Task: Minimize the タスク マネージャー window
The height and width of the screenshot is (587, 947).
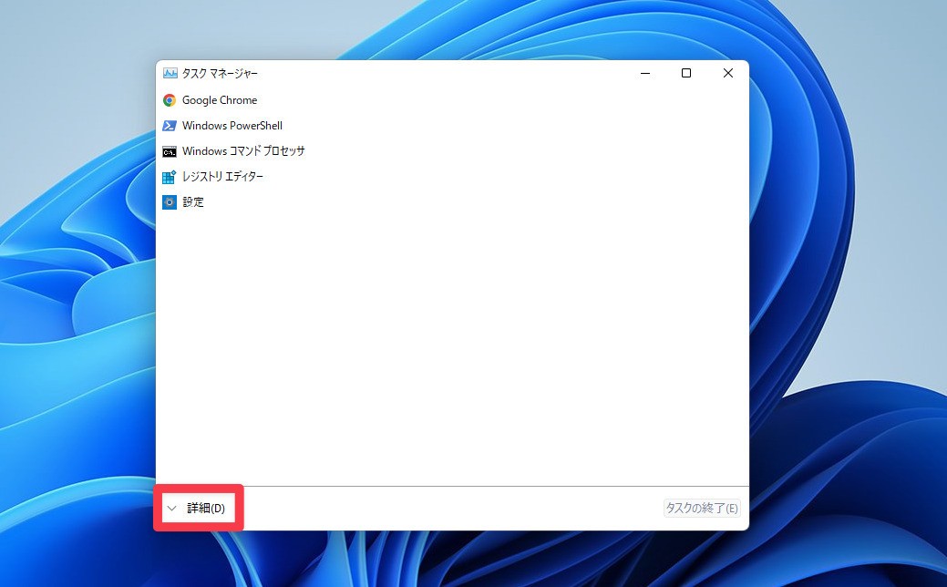Action: point(645,73)
